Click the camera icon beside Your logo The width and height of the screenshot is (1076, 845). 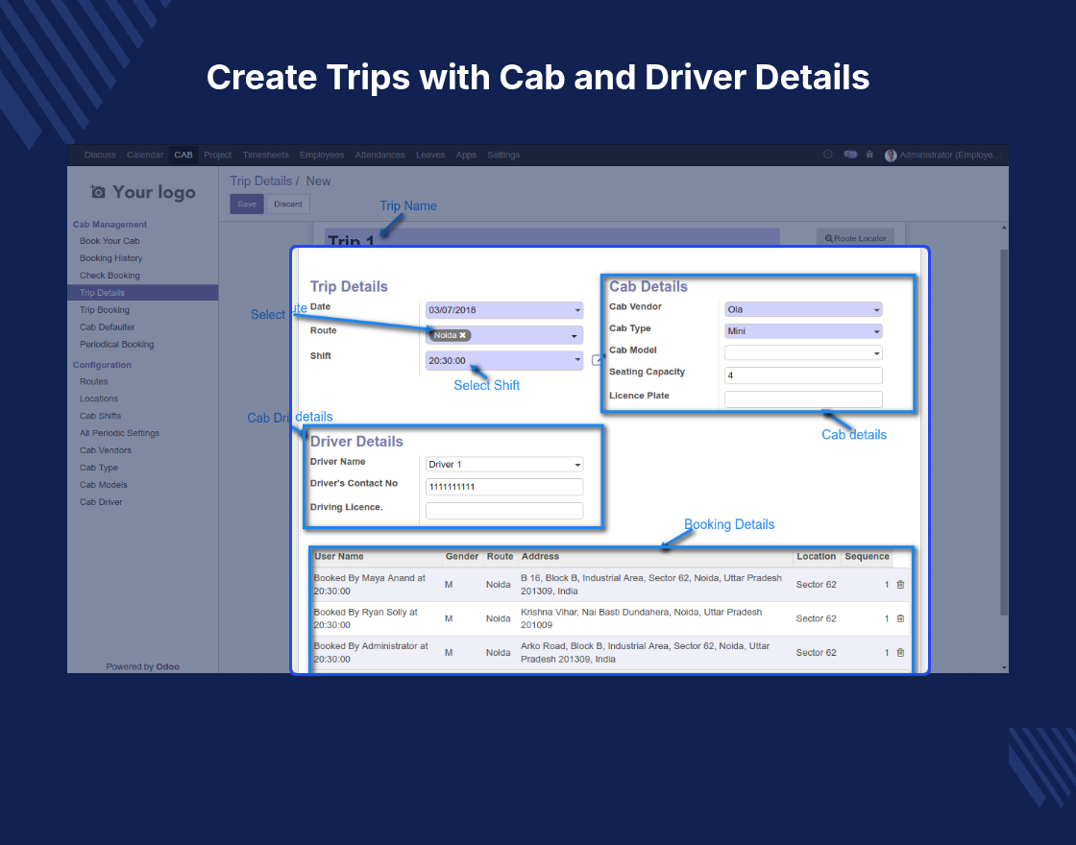click(98, 192)
